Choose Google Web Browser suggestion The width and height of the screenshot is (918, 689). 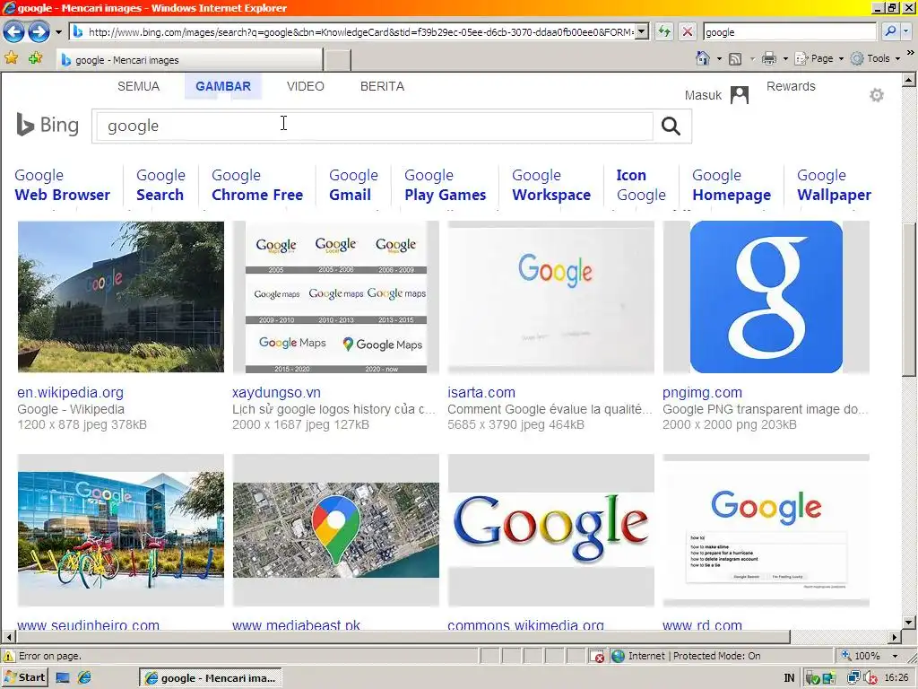click(x=62, y=185)
